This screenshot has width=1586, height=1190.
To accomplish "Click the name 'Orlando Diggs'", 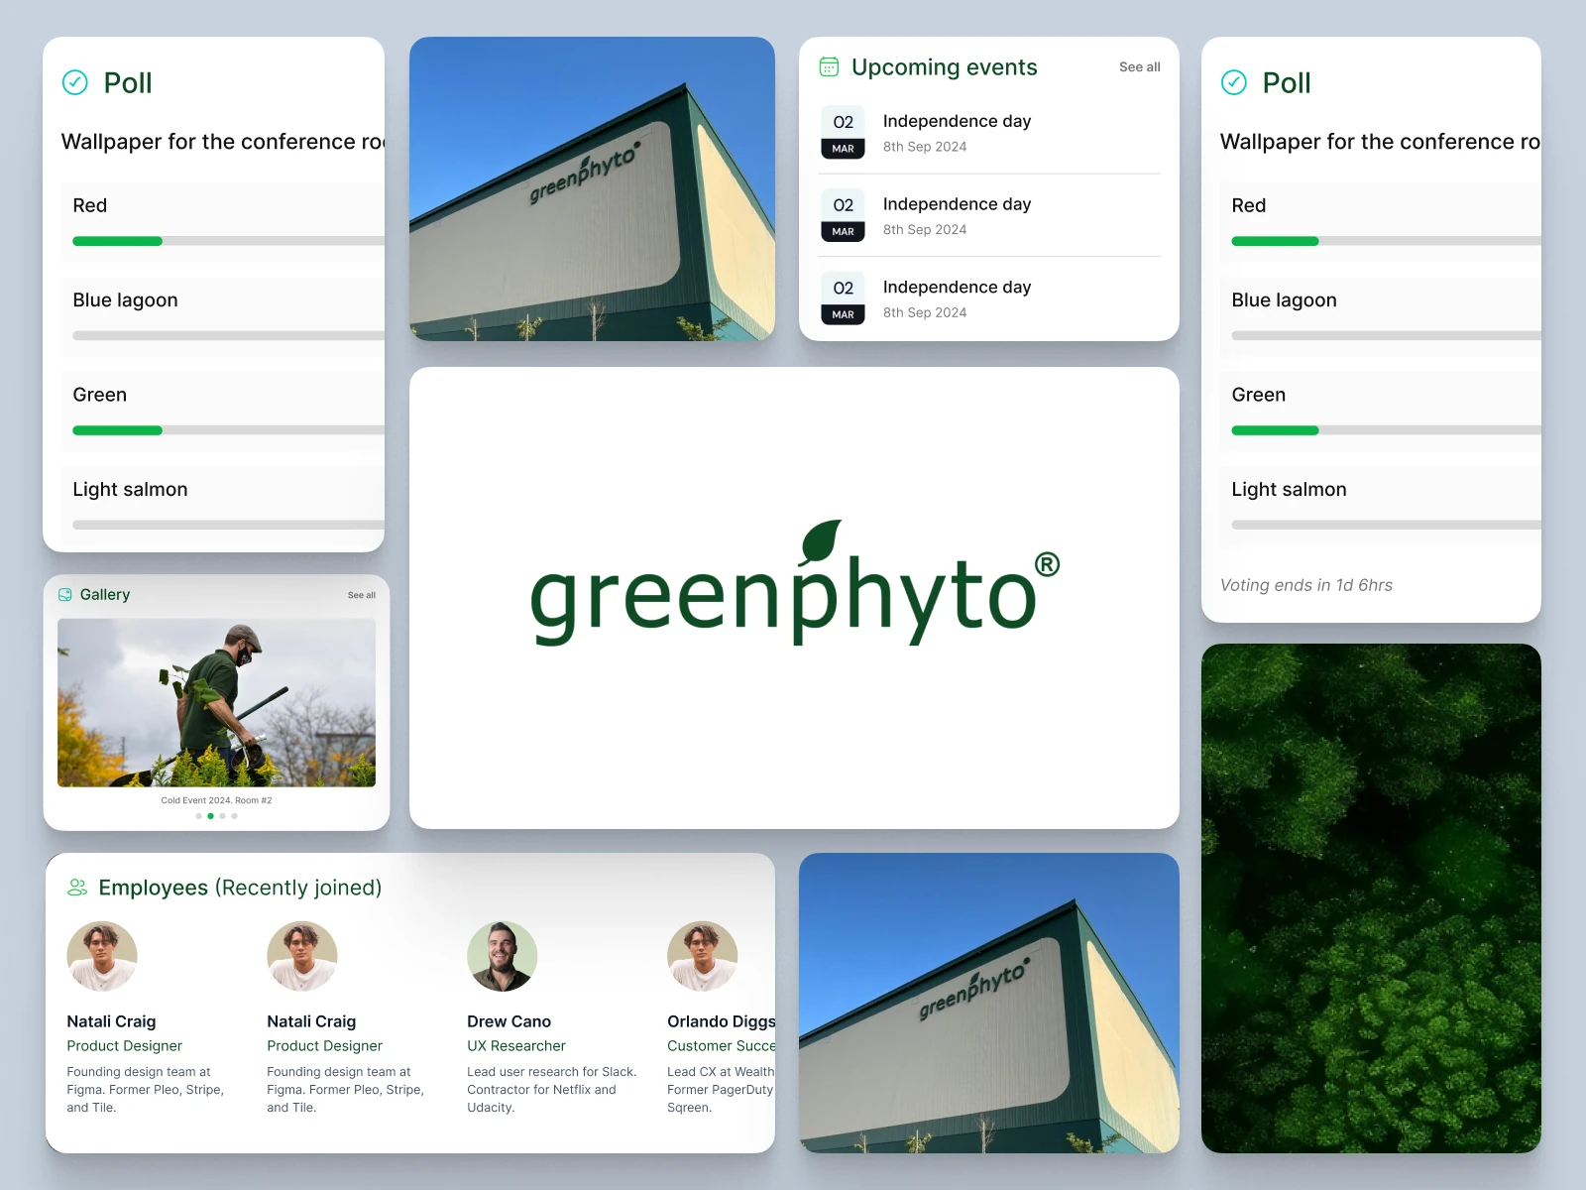I will (x=722, y=1021).
